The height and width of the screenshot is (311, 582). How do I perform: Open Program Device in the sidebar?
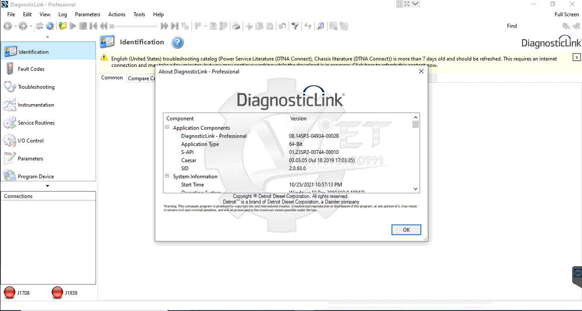(48, 176)
